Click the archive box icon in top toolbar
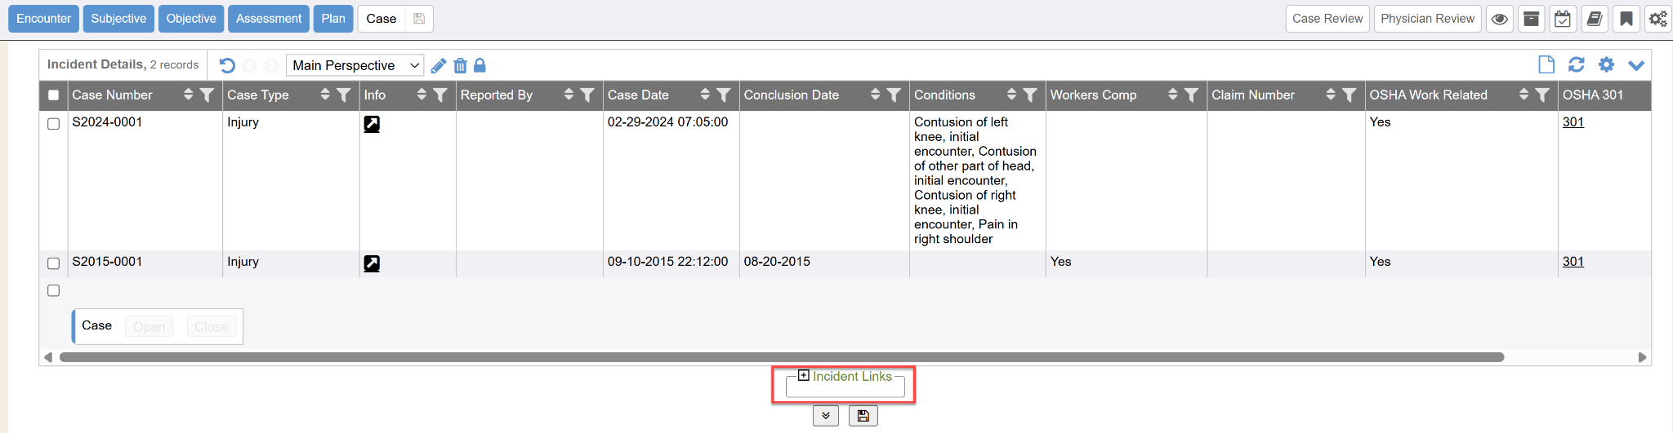Image resolution: width=1673 pixels, height=433 pixels. point(1532,19)
